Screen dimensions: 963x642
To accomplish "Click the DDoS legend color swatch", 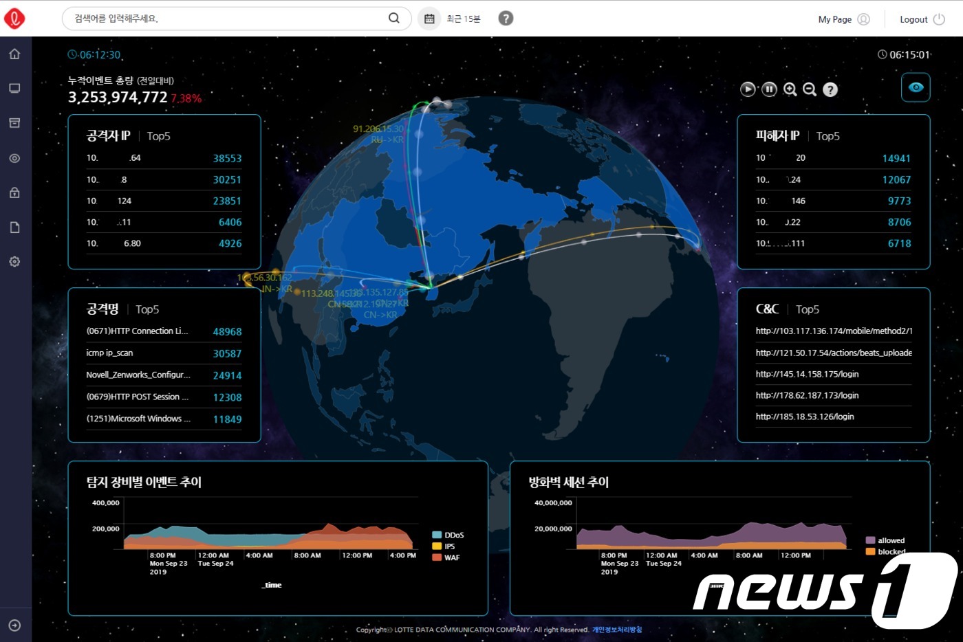I will [x=437, y=535].
